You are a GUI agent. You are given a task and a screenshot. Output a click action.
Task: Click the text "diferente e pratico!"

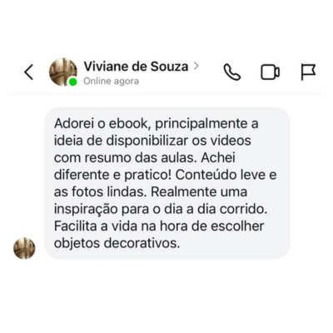[x=112, y=175]
